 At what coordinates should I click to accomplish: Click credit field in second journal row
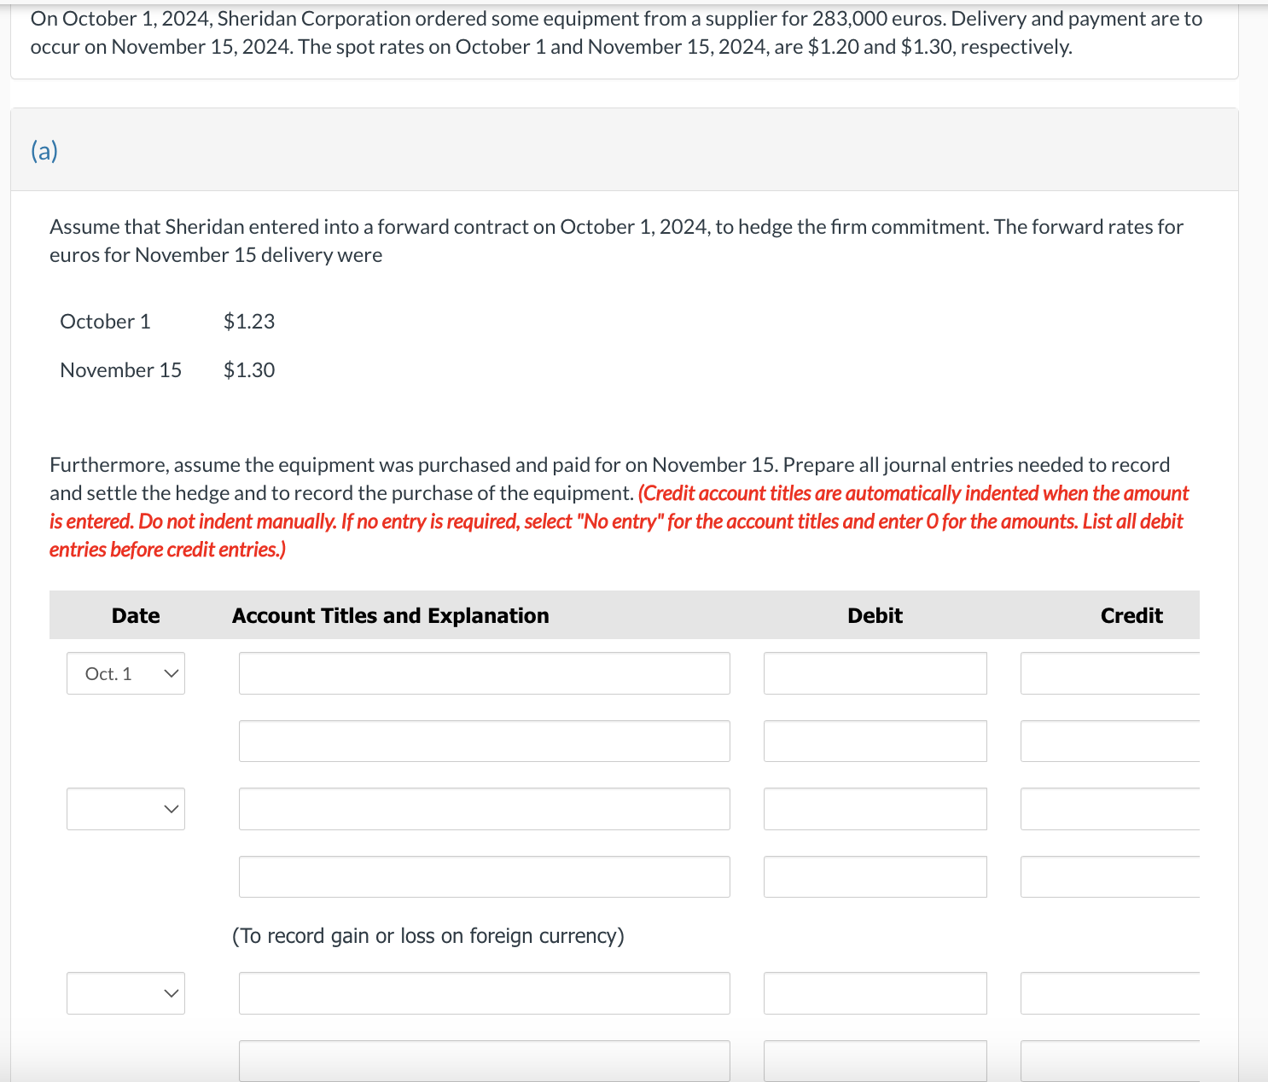pos(1110,741)
